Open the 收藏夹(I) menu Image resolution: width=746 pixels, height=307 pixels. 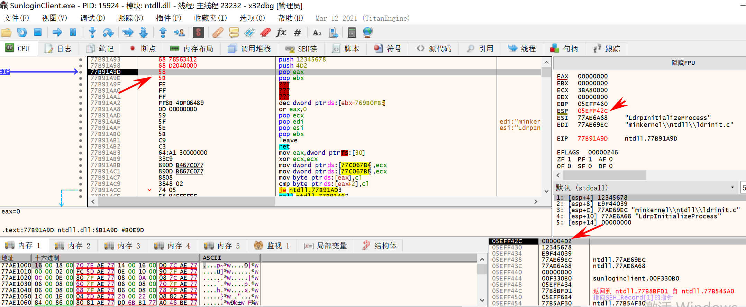[x=210, y=18]
